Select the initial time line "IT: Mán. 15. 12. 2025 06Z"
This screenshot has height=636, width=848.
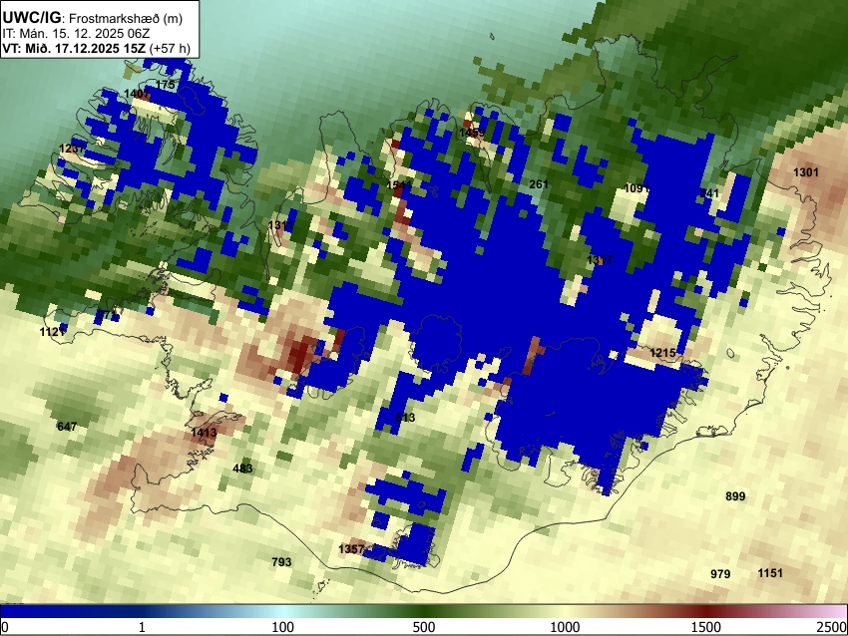point(76,34)
